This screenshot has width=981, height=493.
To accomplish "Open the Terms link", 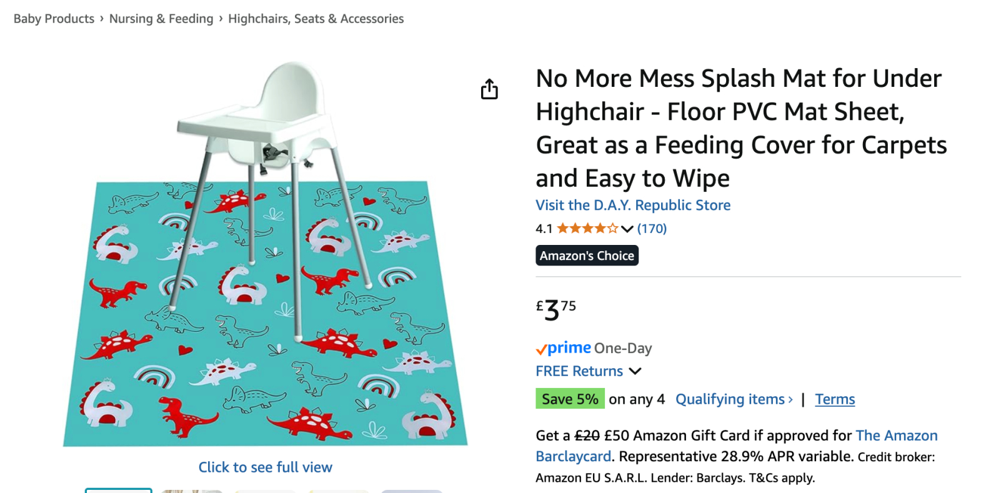I will pos(835,399).
